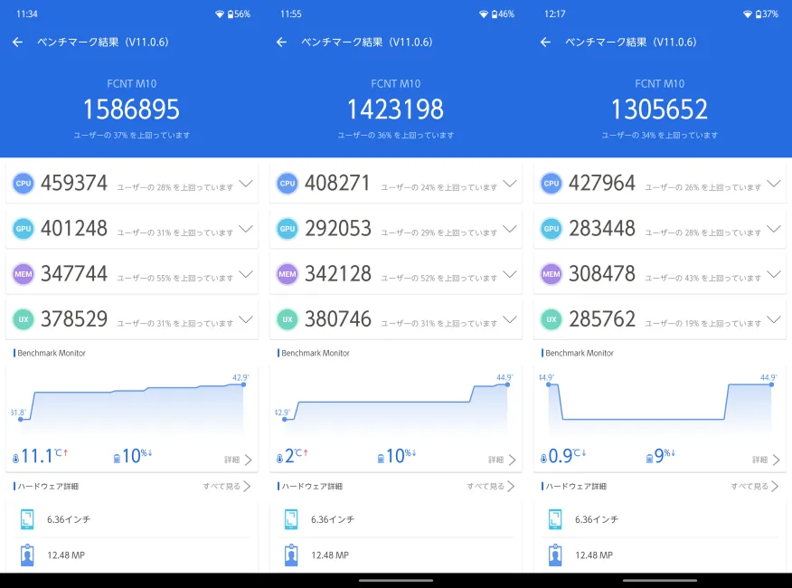The width and height of the screenshot is (792, 588).
Task: Click ユーザーの 34% を上回っています text
Action: point(660,135)
